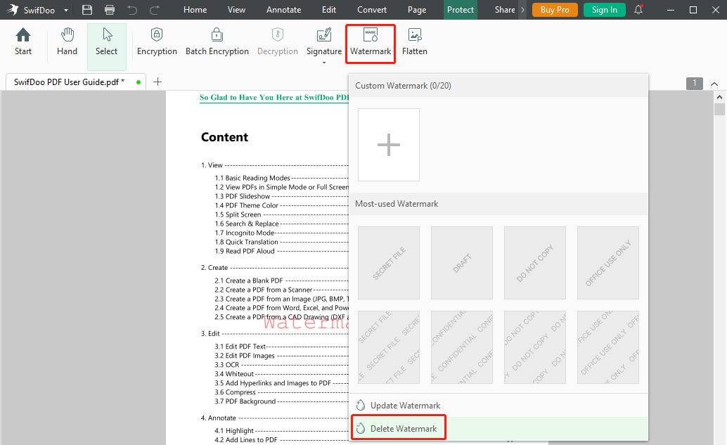Flatten the PDF with the Flatten tool

415,41
